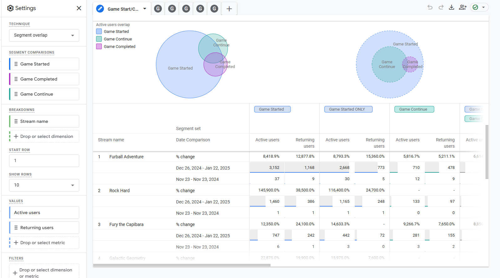
Task: Click drag handle on Stream name breakdown
Action: click(x=16, y=121)
